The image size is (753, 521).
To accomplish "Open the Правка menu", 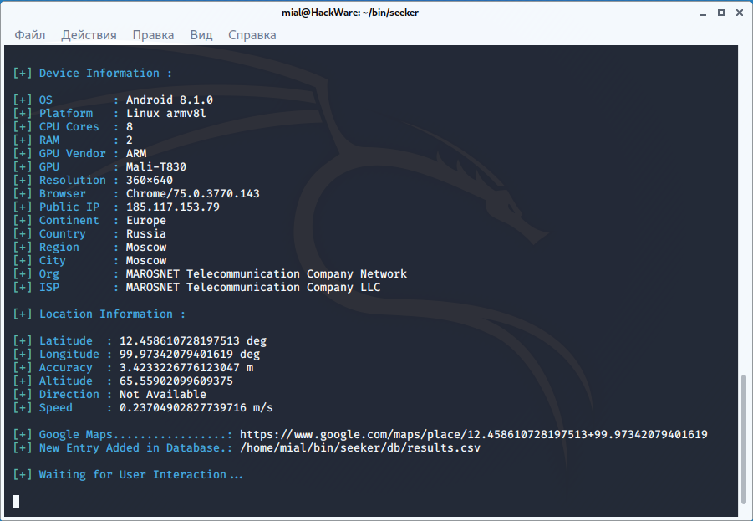I will [153, 35].
